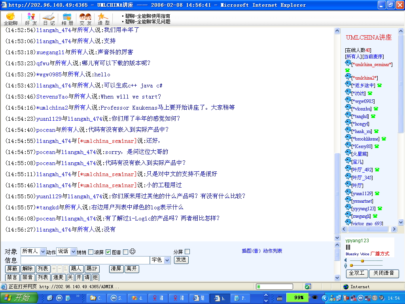Click the green phone icon beside Kerry80

coord(377,146)
